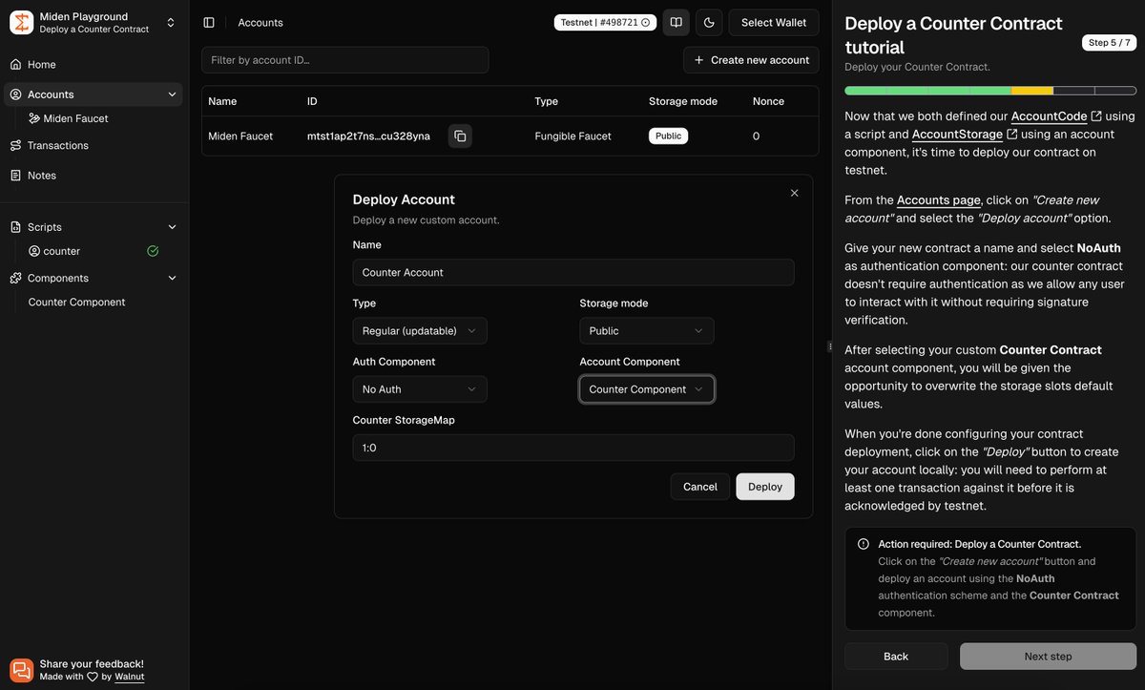1145x690 pixels.
Task: Toggle the sidebar panel icon
Action: tap(209, 22)
